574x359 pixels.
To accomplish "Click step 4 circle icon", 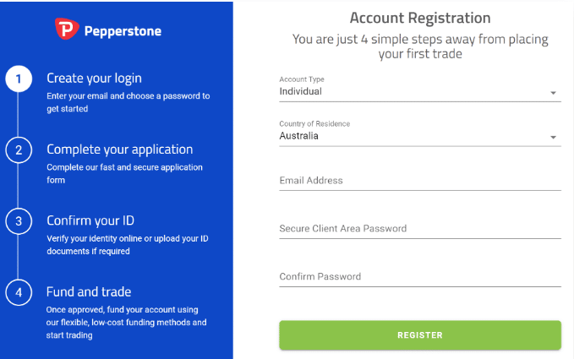I will click(19, 292).
